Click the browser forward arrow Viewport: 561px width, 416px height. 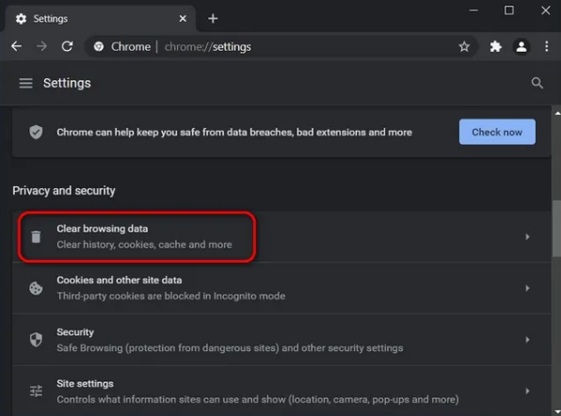41,46
